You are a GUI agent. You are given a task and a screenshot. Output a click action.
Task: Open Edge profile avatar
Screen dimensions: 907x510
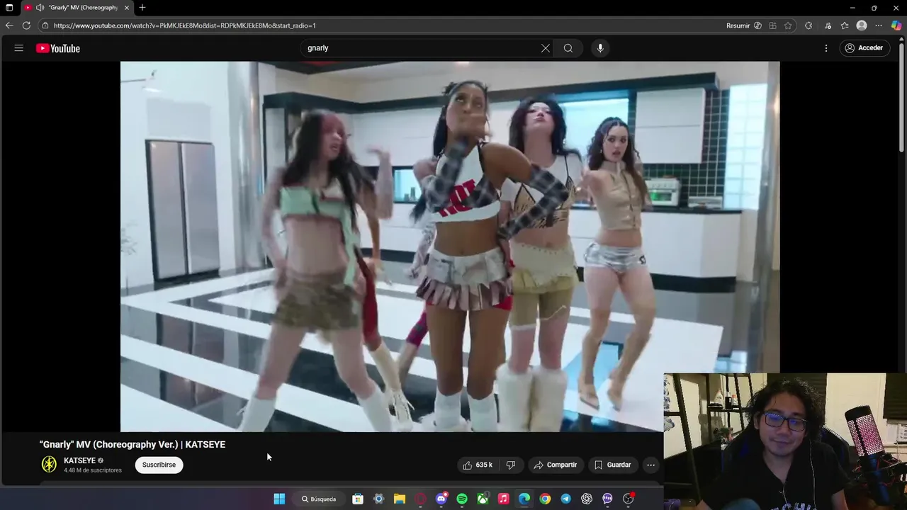[862, 25]
